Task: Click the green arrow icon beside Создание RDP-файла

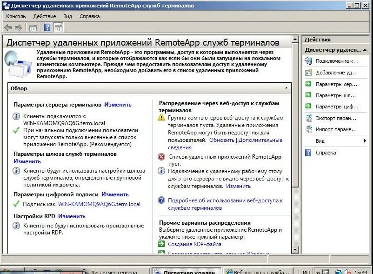Action: point(161,244)
